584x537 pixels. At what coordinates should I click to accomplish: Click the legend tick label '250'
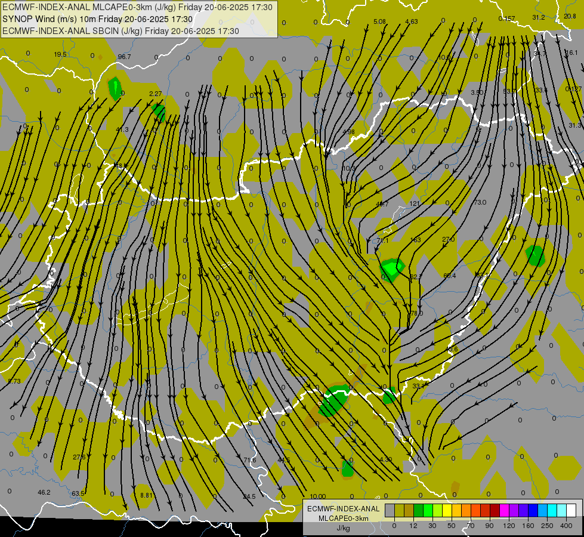pos(547,526)
